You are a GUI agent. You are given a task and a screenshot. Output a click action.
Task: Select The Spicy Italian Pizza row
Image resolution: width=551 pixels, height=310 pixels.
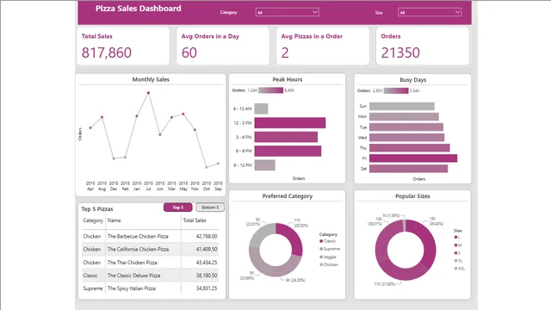(x=150, y=288)
